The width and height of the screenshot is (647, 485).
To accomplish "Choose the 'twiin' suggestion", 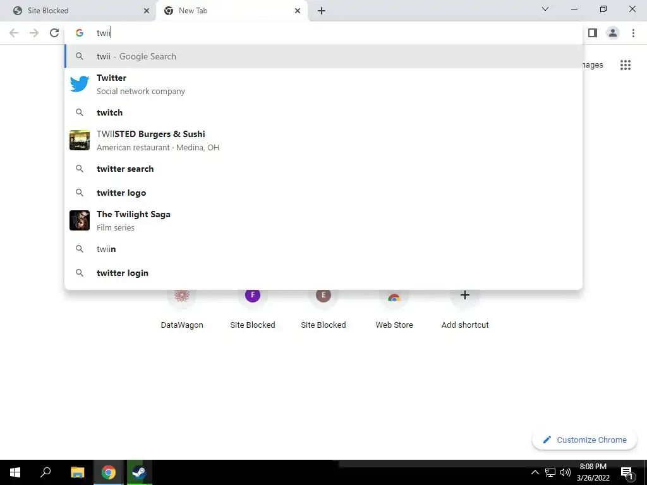I will coord(323,249).
